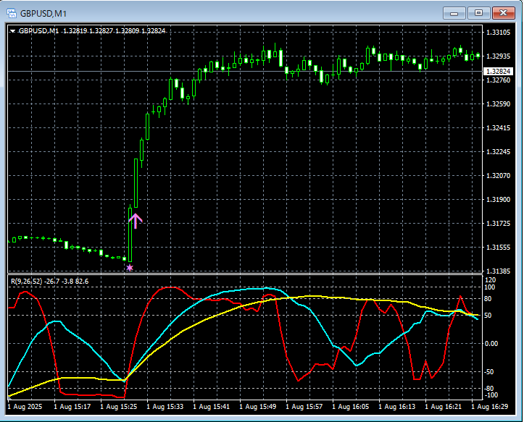The width and height of the screenshot is (524, 422).
Task: Click the pink up arrow signal
Action: (136, 220)
